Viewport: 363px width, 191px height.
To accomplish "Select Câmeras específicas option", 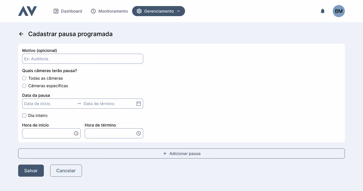I will tap(24, 86).
